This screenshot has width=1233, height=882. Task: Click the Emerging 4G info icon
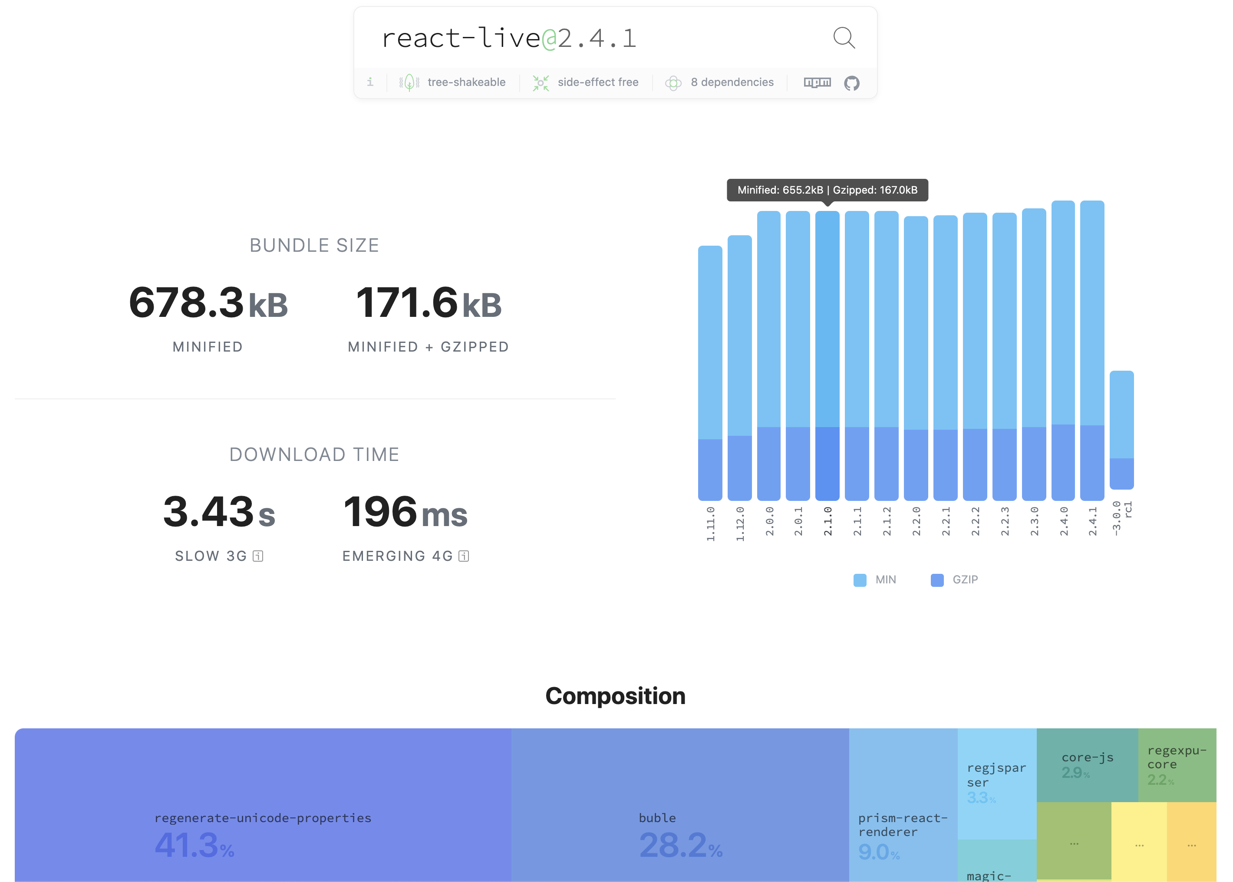463,556
